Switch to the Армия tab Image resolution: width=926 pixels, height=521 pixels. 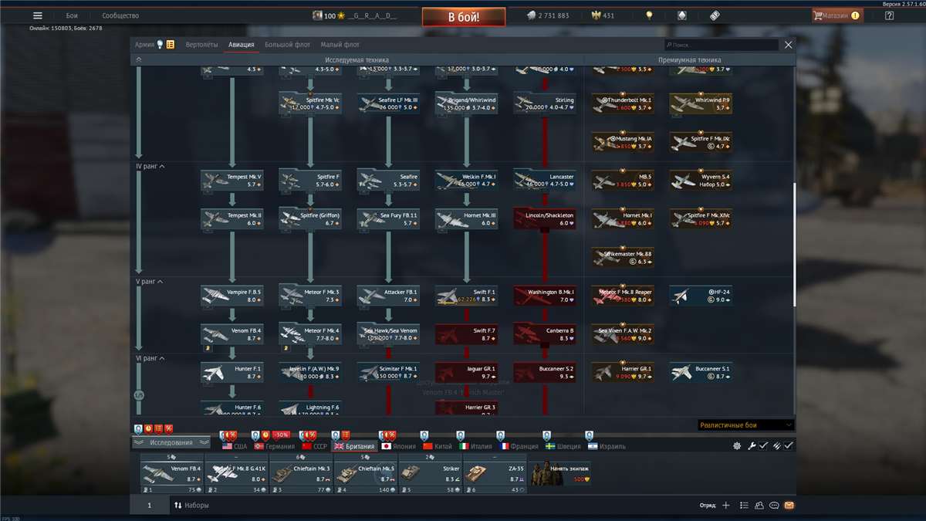(144, 45)
